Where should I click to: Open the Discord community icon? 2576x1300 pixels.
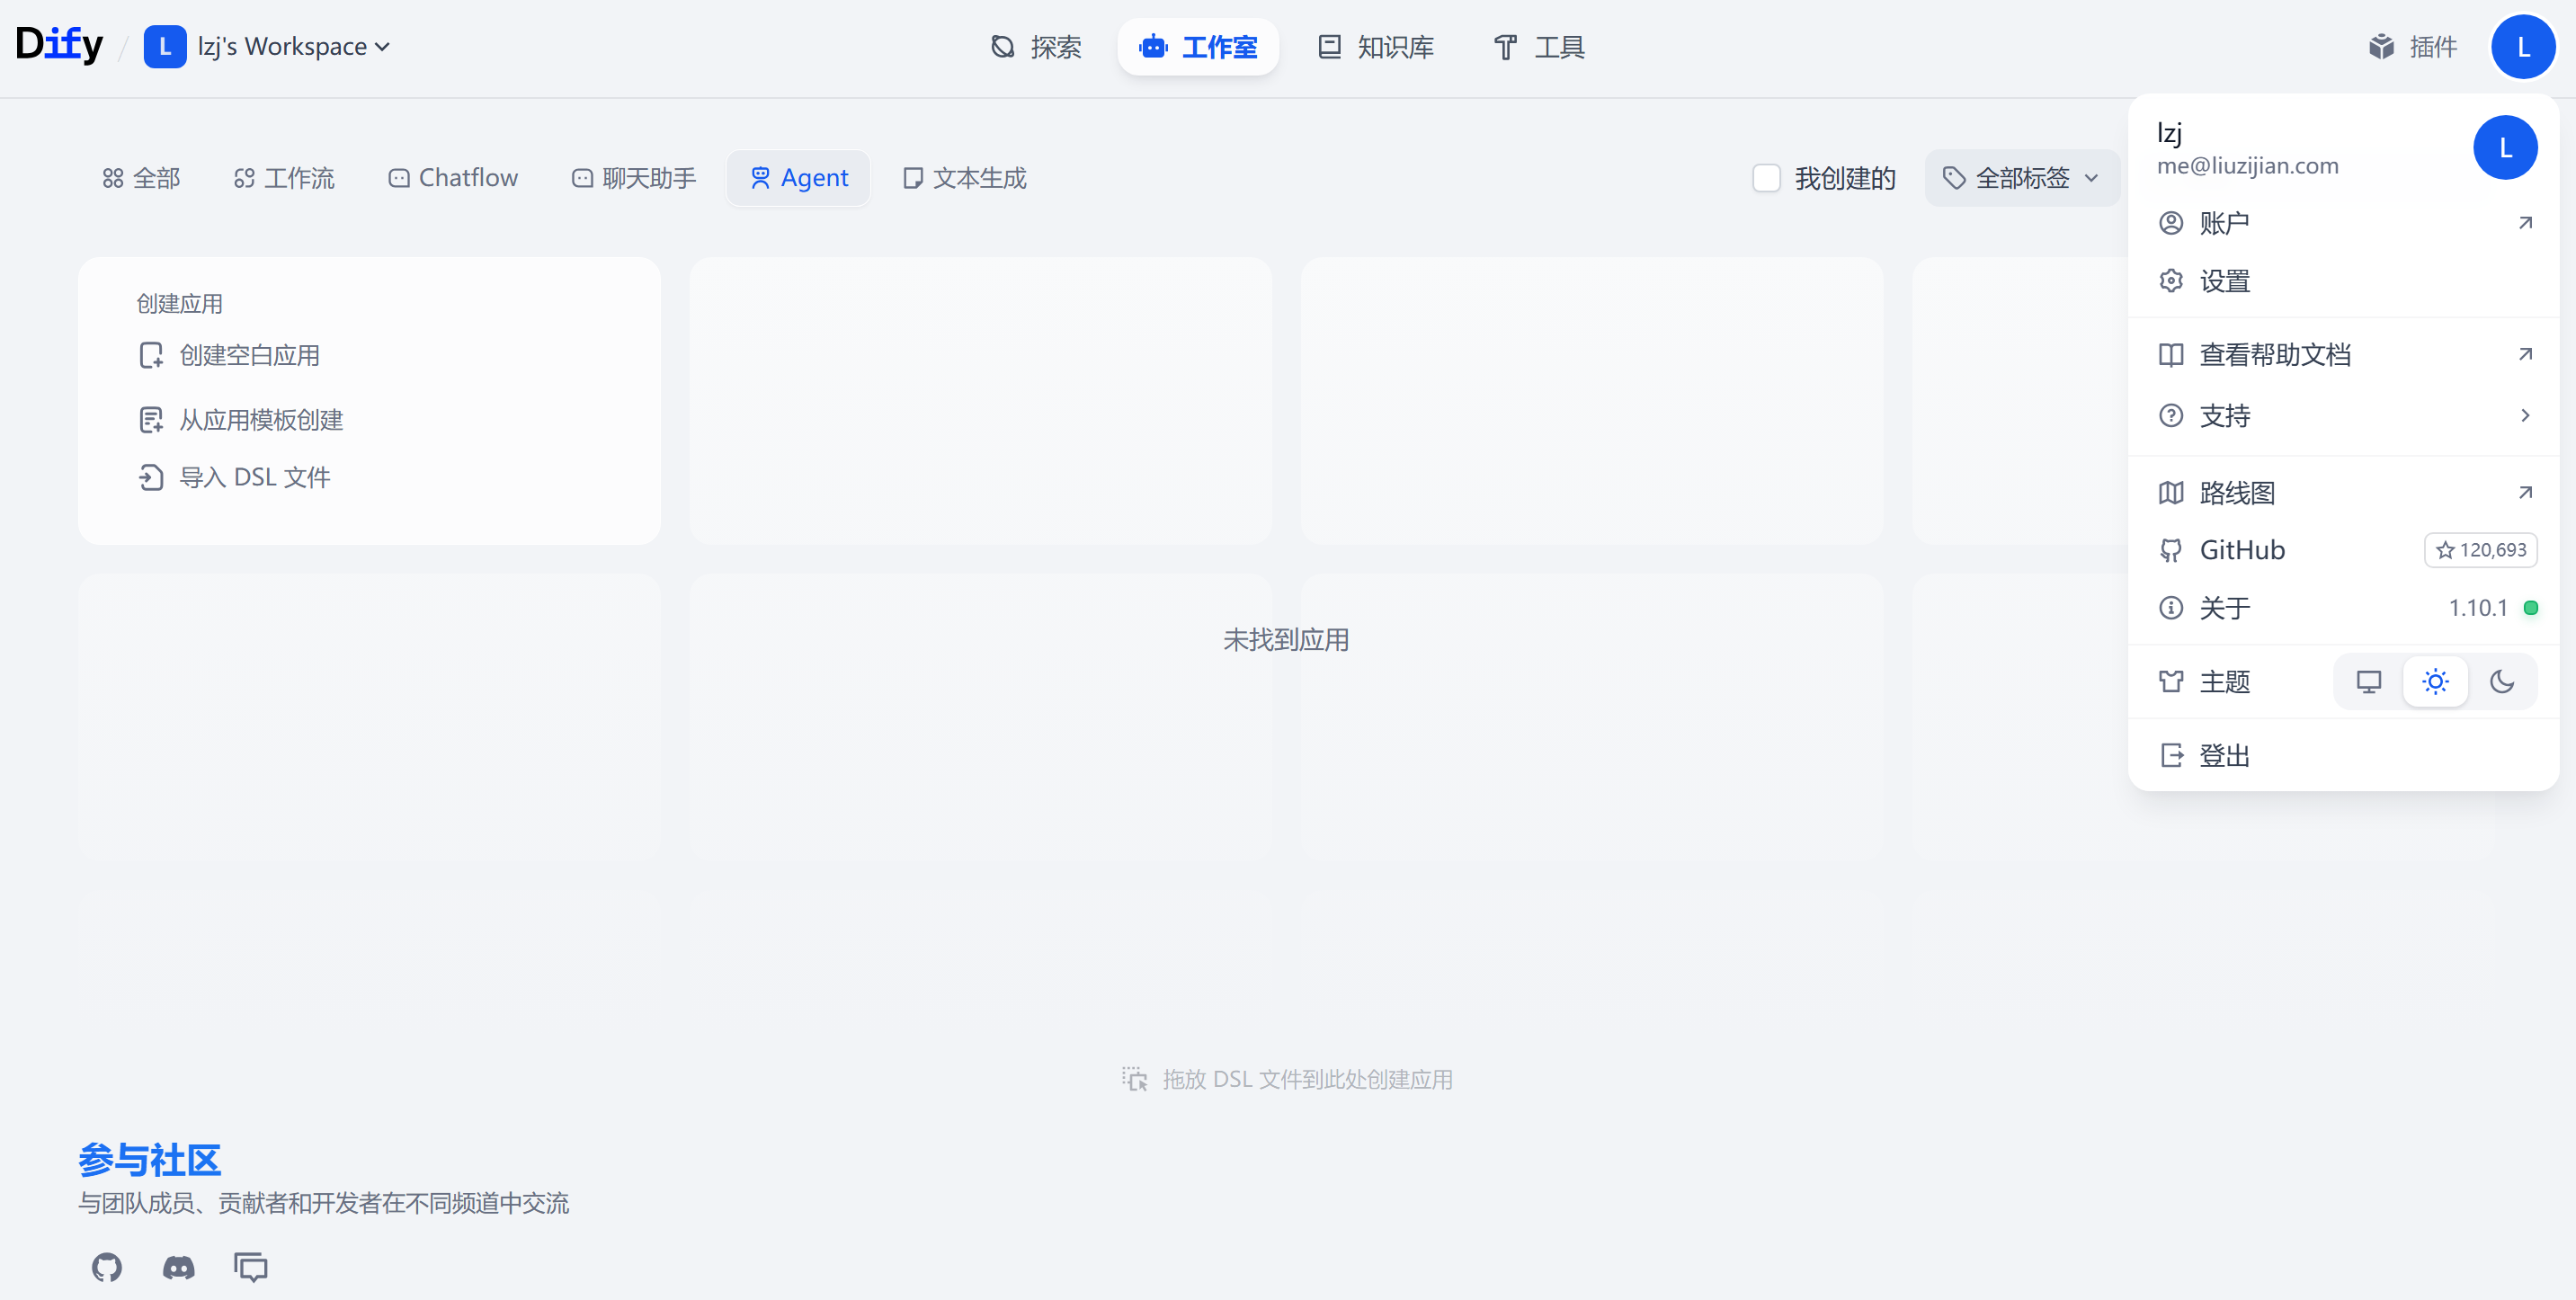tap(179, 1267)
